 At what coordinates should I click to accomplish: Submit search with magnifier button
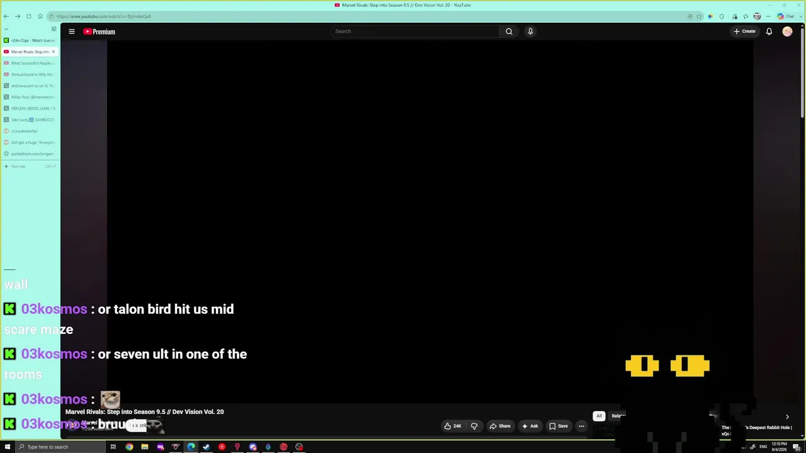[x=509, y=31]
